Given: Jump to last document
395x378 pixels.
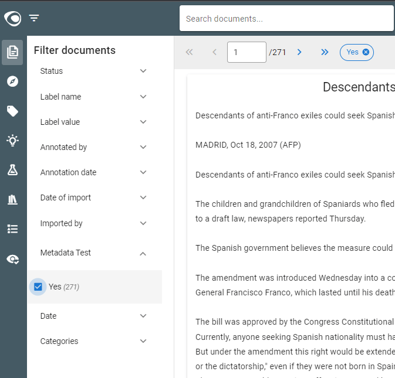Looking at the screenshot, I should click(x=325, y=52).
